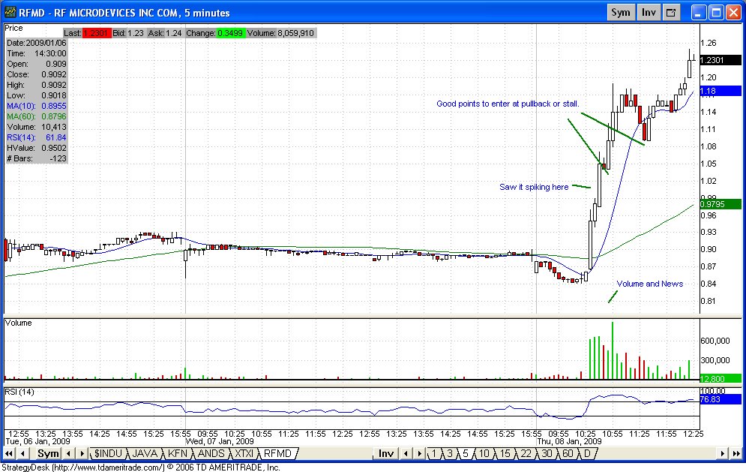Select the 1 minute interval tab

434,453
